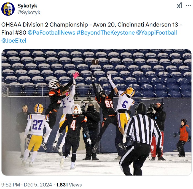
Task: Click the 9:52 PM timestamp
Action: (x=10, y=185)
